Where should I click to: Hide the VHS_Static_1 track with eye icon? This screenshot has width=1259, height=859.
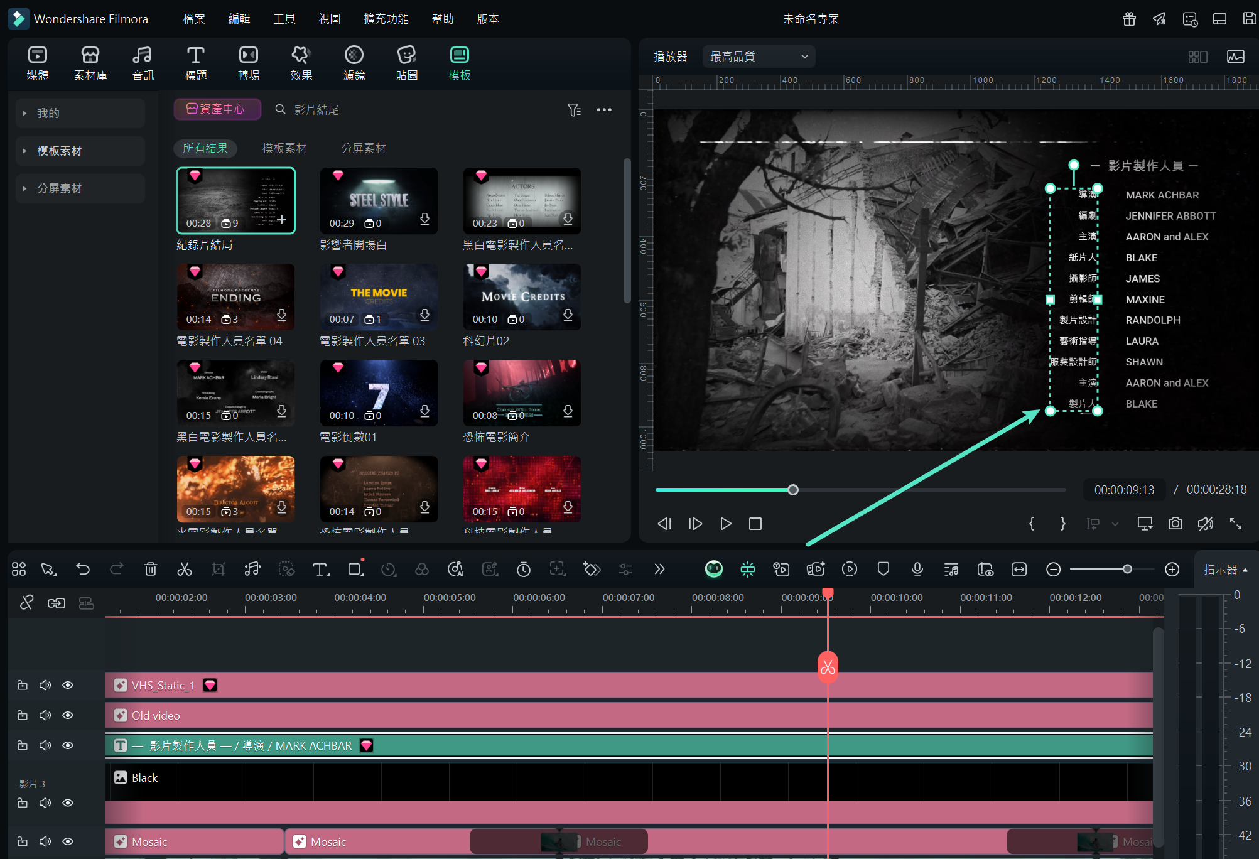coord(68,685)
